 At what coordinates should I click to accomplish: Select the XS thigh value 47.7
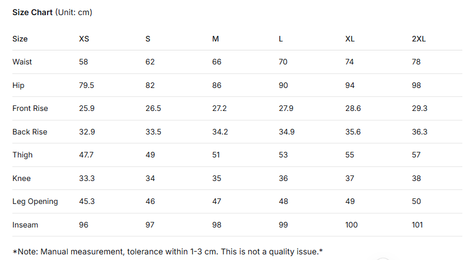coord(86,155)
